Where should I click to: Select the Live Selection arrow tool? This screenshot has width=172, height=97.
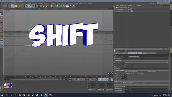click(10, 6)
